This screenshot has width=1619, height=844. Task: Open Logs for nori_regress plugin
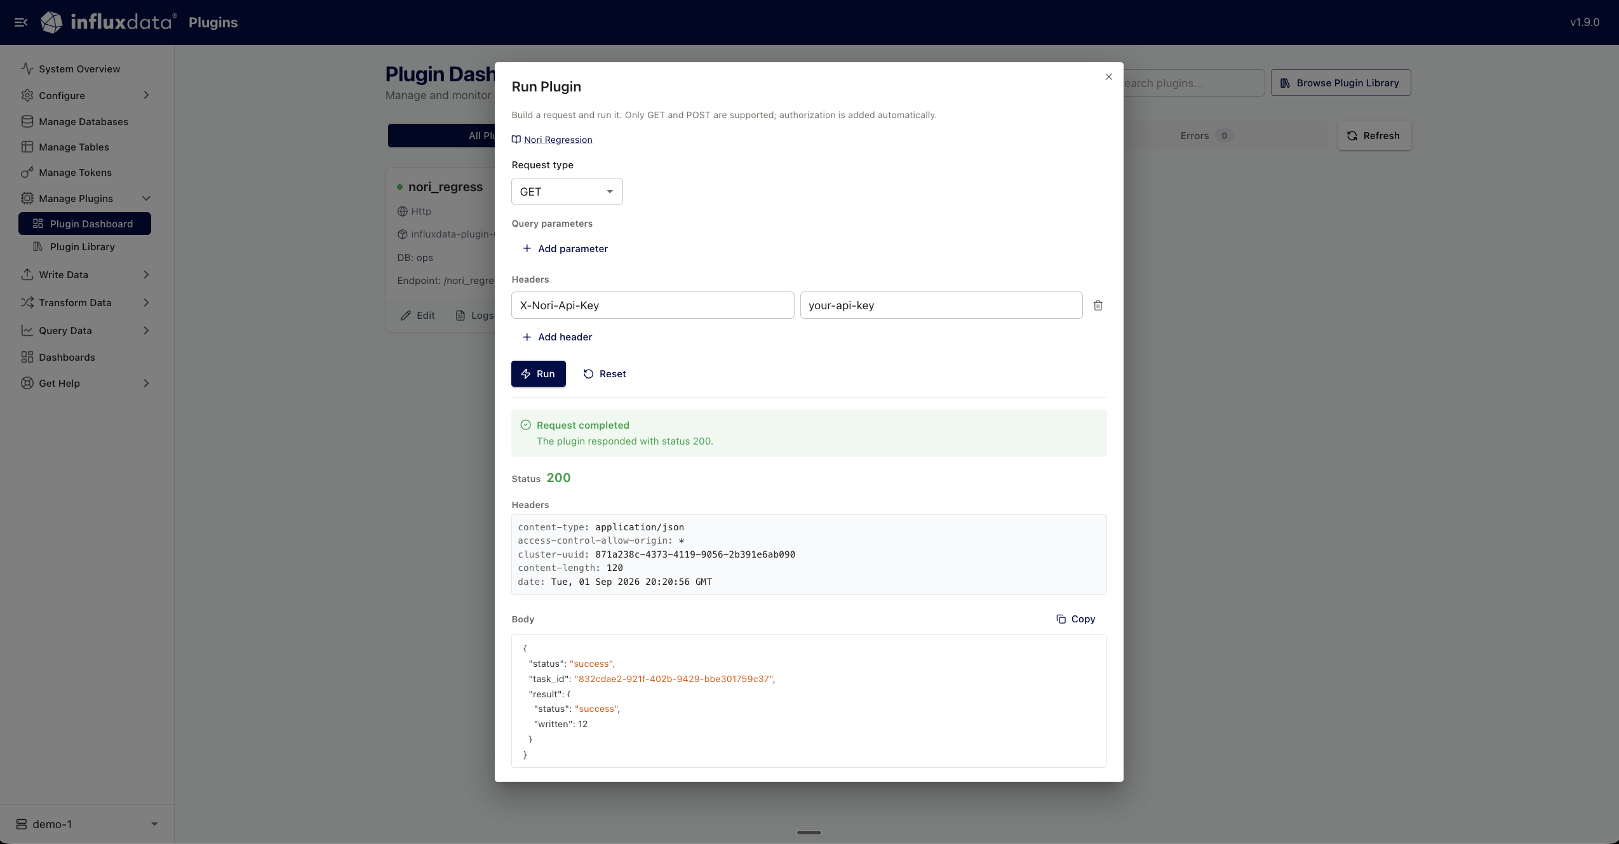point(475,316)
